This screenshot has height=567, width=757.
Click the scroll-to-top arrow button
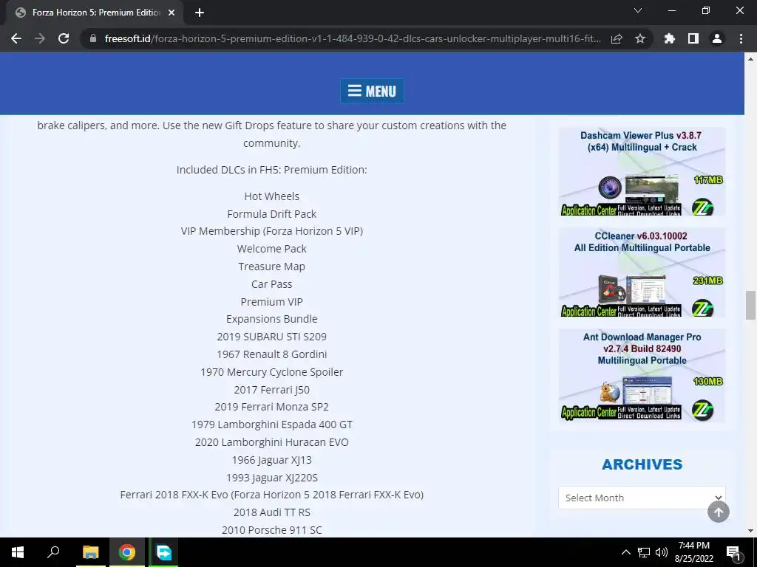coord(719,512)
